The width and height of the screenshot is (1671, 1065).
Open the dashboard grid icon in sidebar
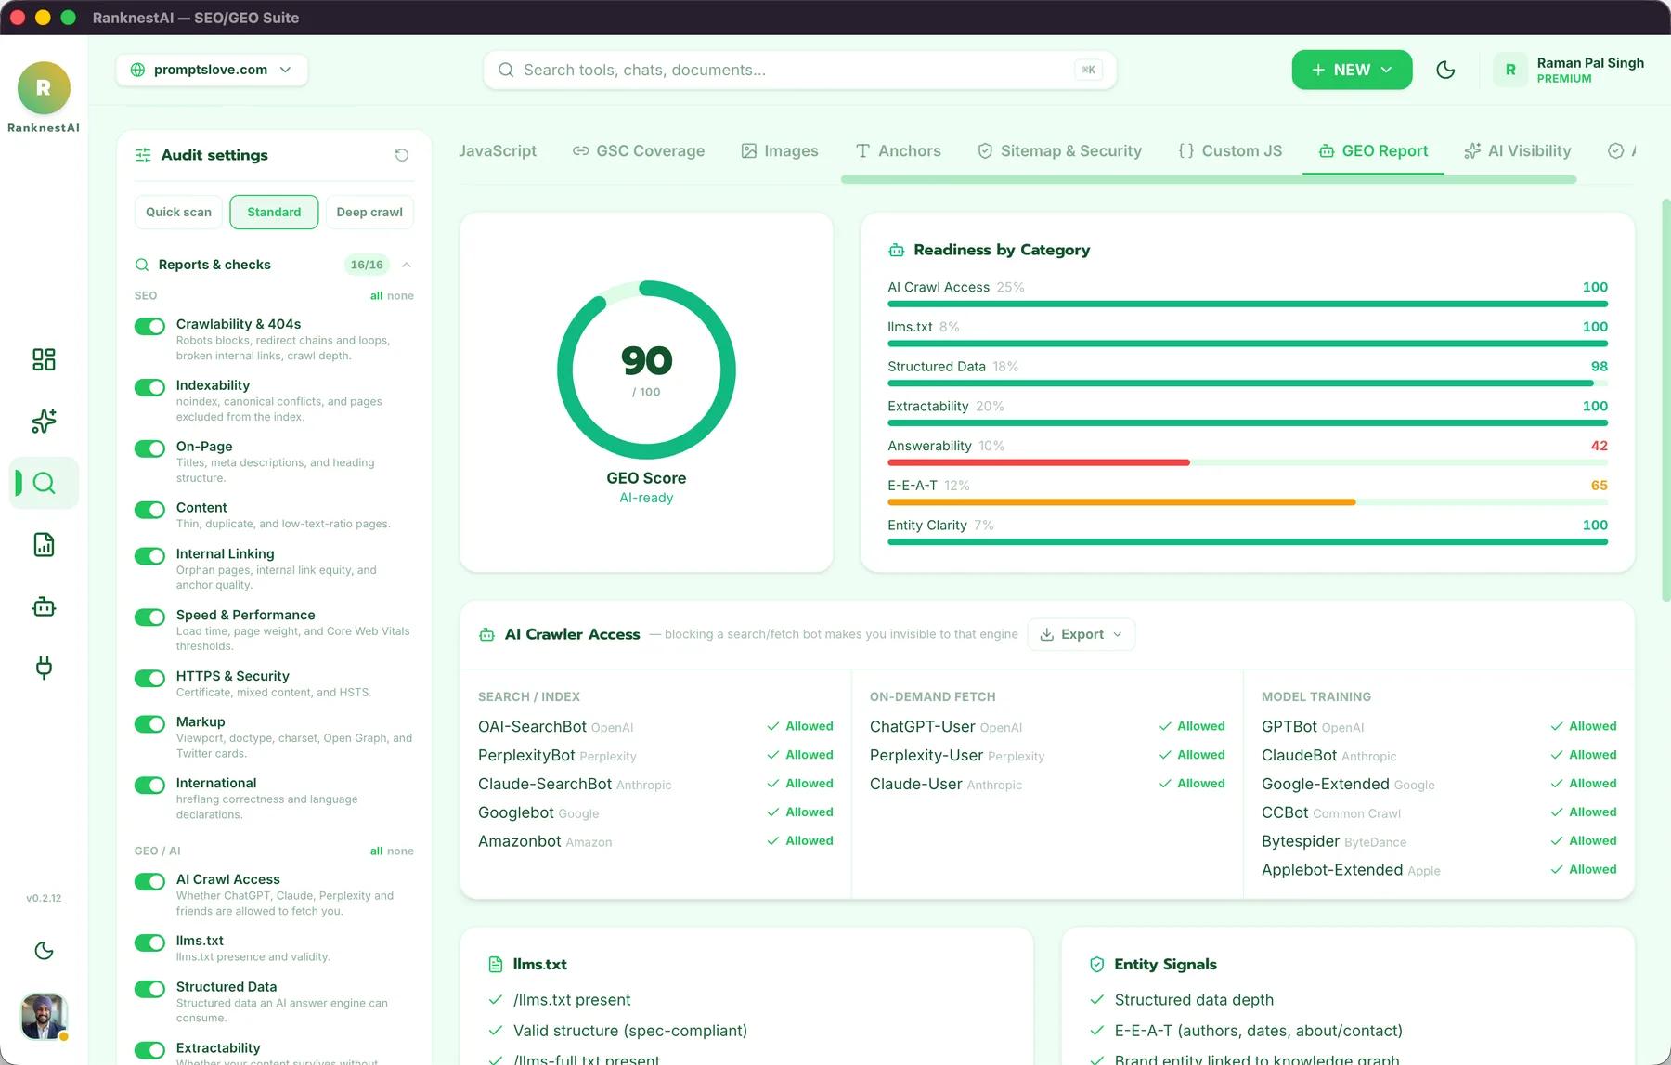[x=44, y=359]
